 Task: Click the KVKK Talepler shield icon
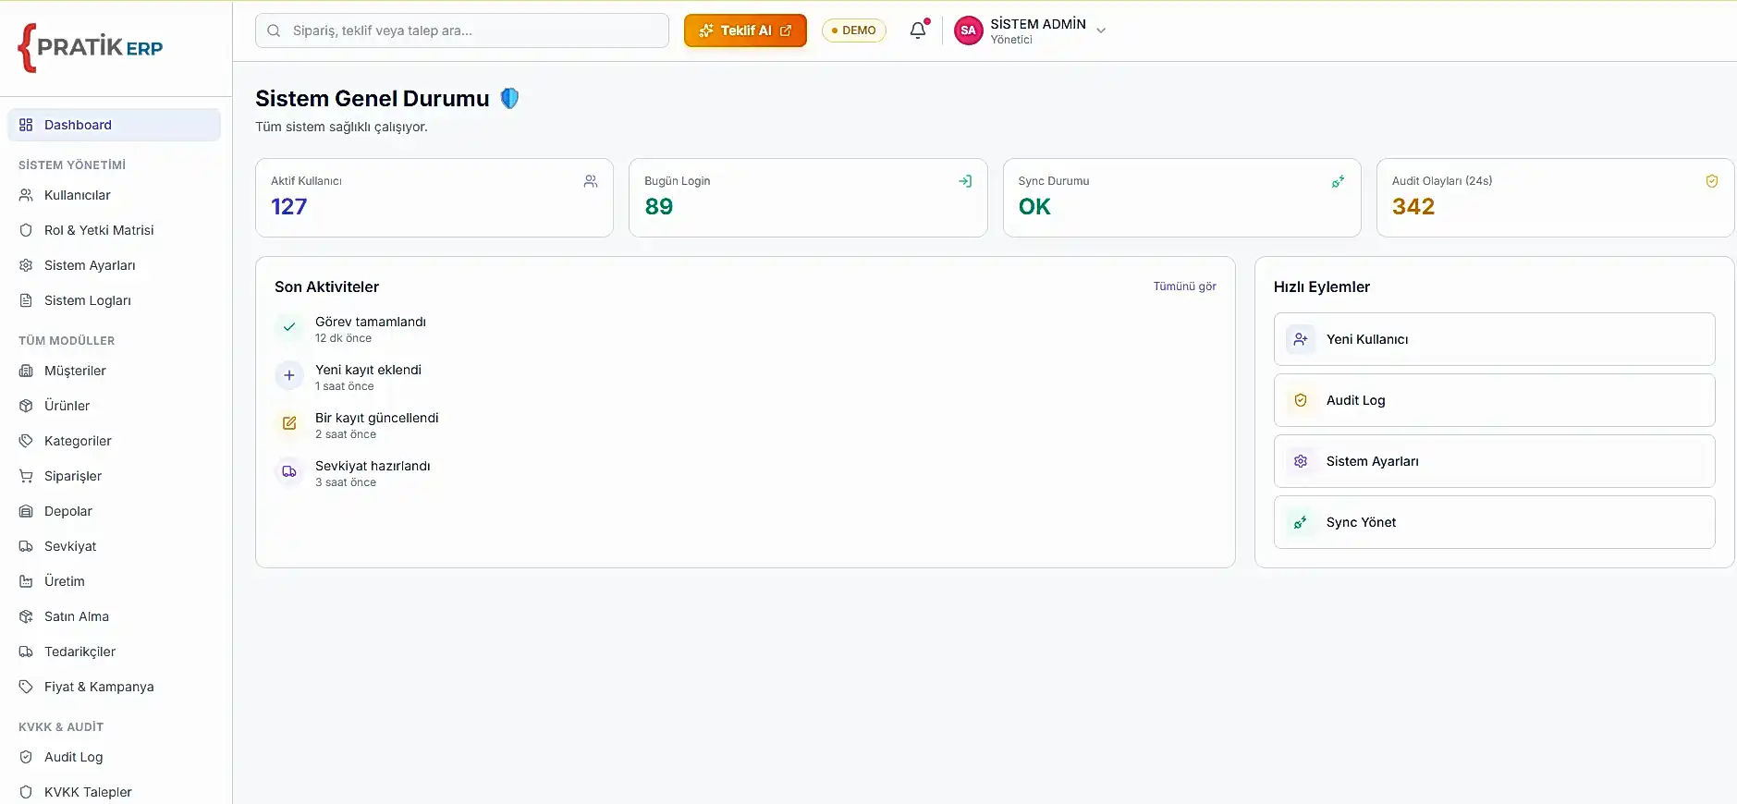pyautogui.click(x=26, y=792)
